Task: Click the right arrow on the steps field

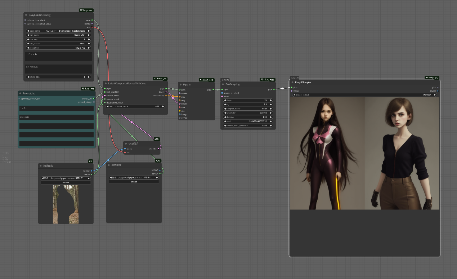Action: click(x=271, y=100)
